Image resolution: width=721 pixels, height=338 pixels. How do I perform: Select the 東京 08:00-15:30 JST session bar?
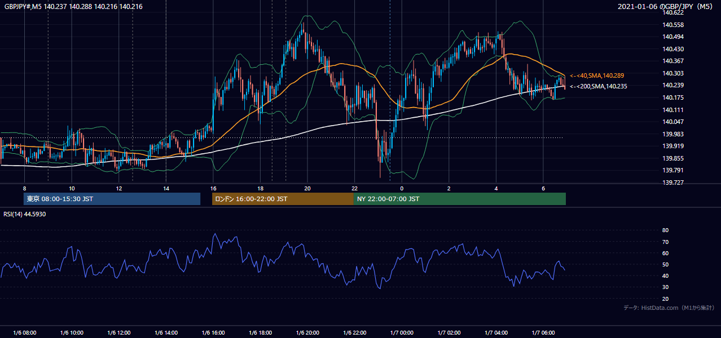pyautogui.click(x=112, y=199)
